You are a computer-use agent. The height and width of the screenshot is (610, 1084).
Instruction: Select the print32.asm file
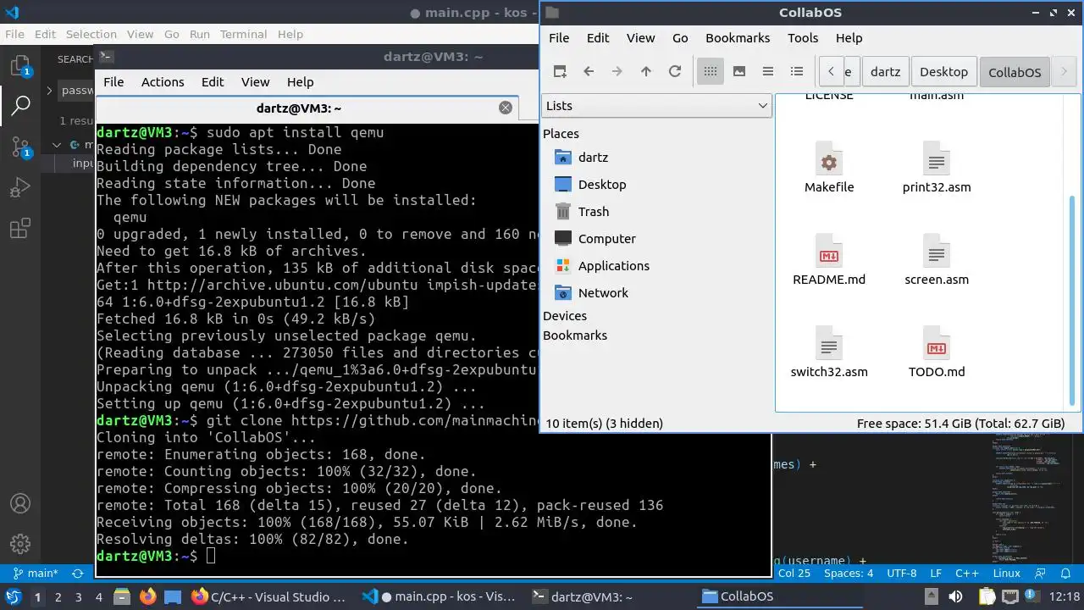[x=937, y=168]
